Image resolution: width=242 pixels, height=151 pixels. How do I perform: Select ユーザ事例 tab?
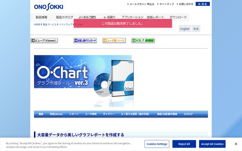click(x=91, y=114)
